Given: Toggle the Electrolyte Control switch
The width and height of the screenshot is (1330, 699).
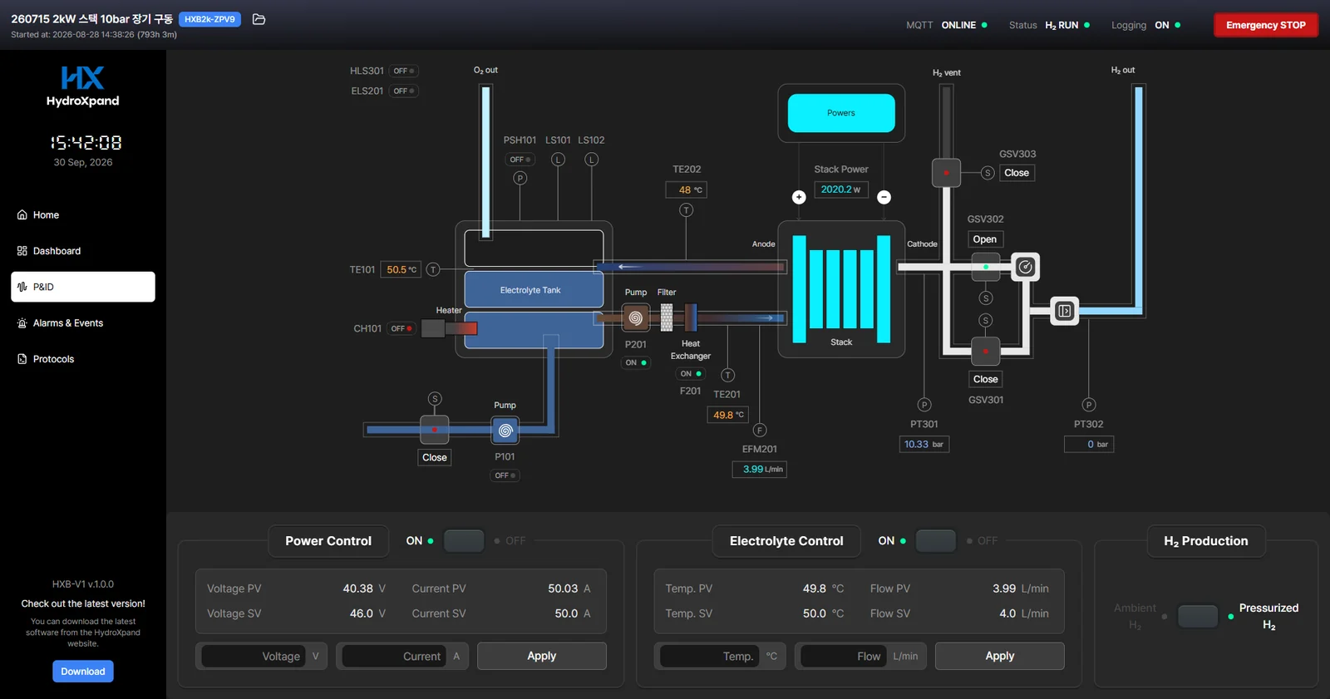Looking at the screenshot, I should [936, 541].
